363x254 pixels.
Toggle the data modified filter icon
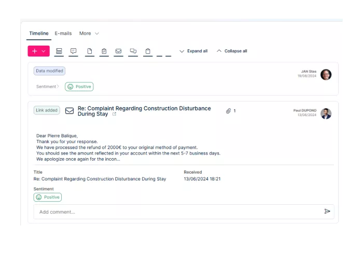(59, 51)
